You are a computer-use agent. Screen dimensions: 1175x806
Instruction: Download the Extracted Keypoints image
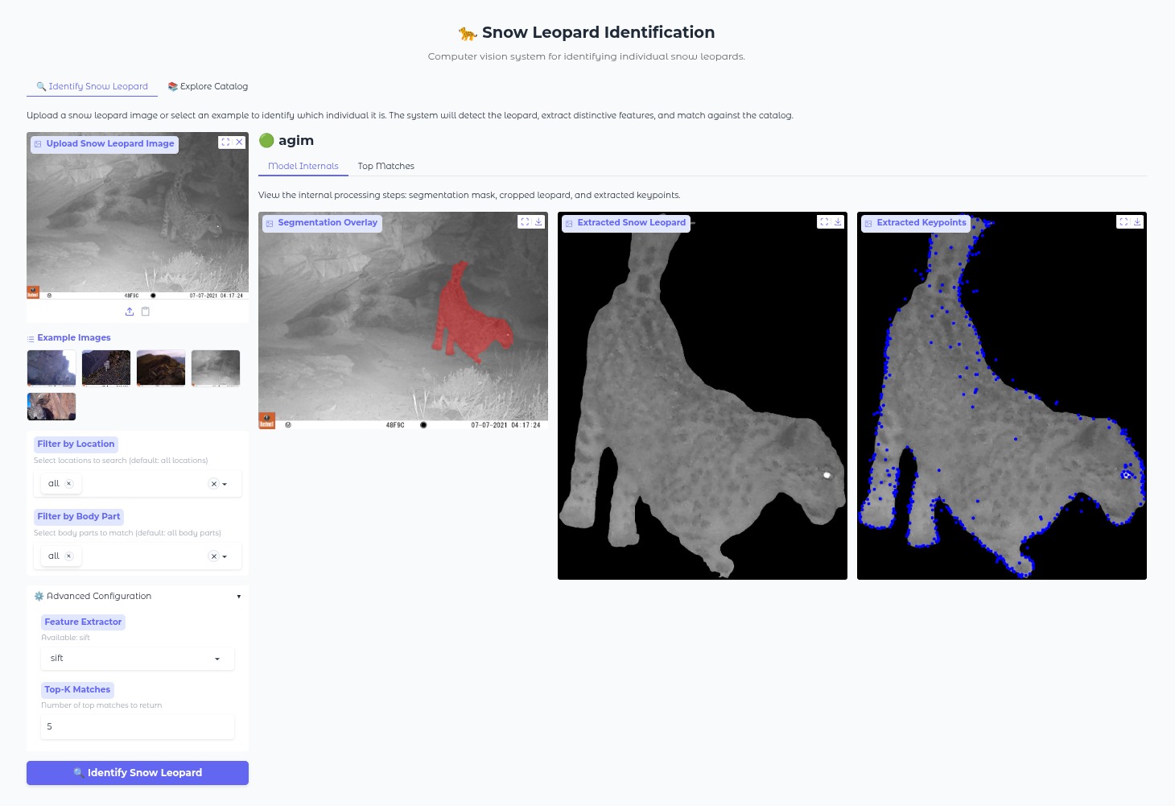click(x=1137, y=222)
